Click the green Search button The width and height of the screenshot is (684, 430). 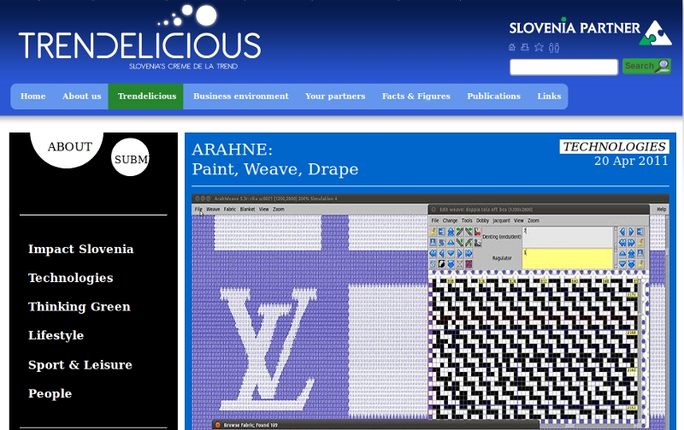(x=646, y=67)
